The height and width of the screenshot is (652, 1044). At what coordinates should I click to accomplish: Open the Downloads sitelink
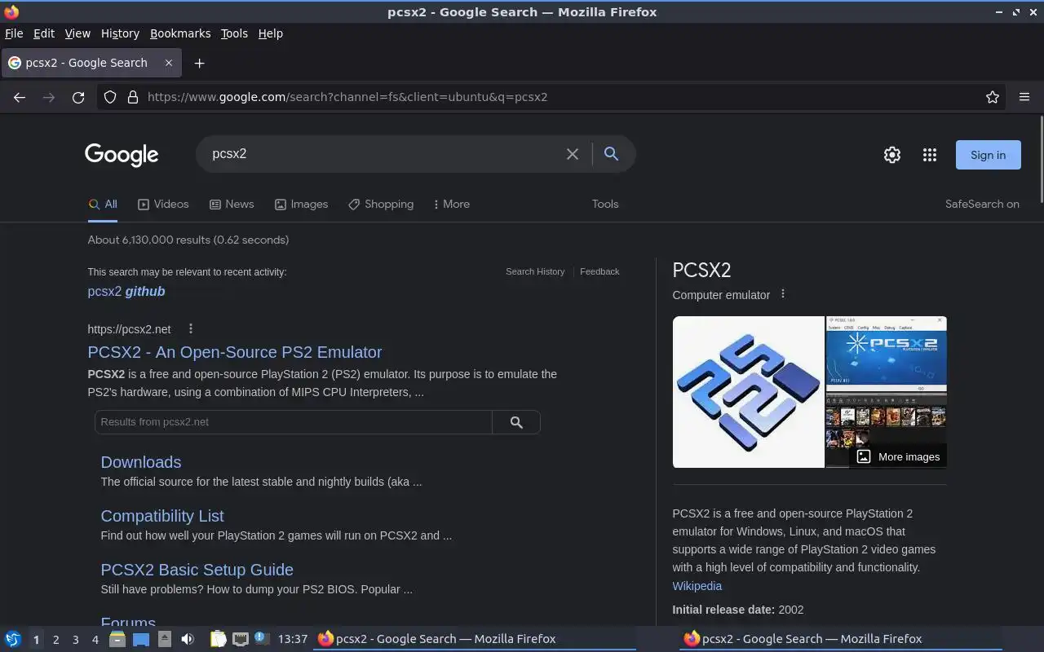pos(141,462)
